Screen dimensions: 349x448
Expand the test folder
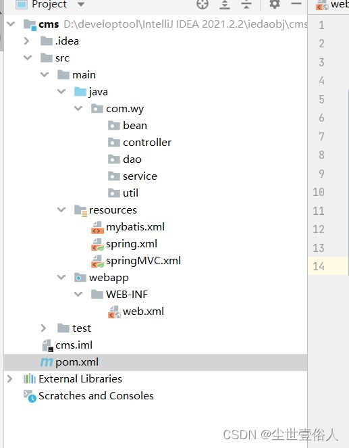[43, 328]
